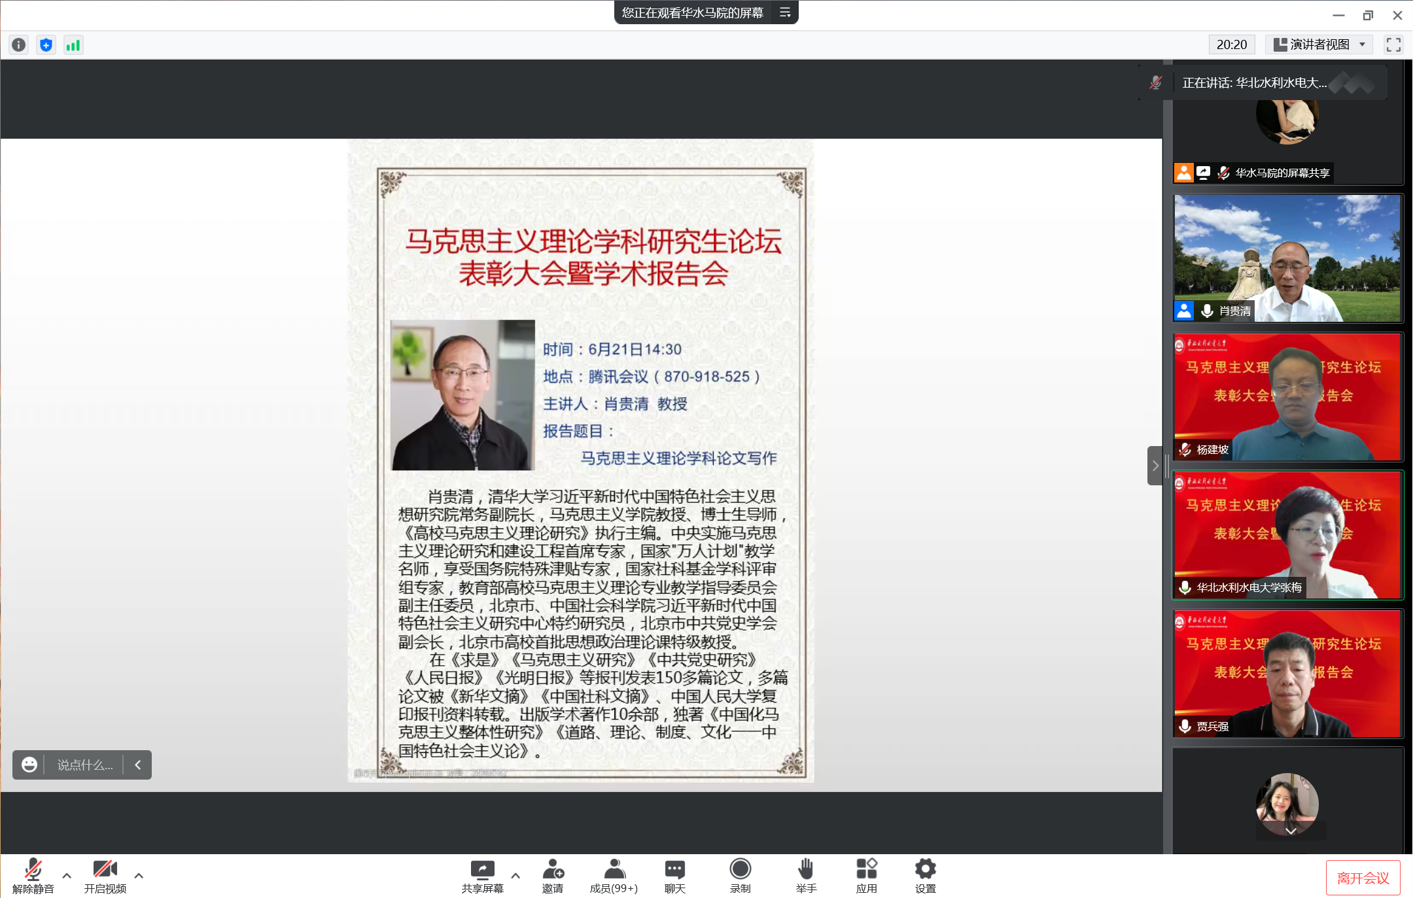Click the meeting info icon
The width and height of the screenshot is (1413, 898).
coord(18,44)
